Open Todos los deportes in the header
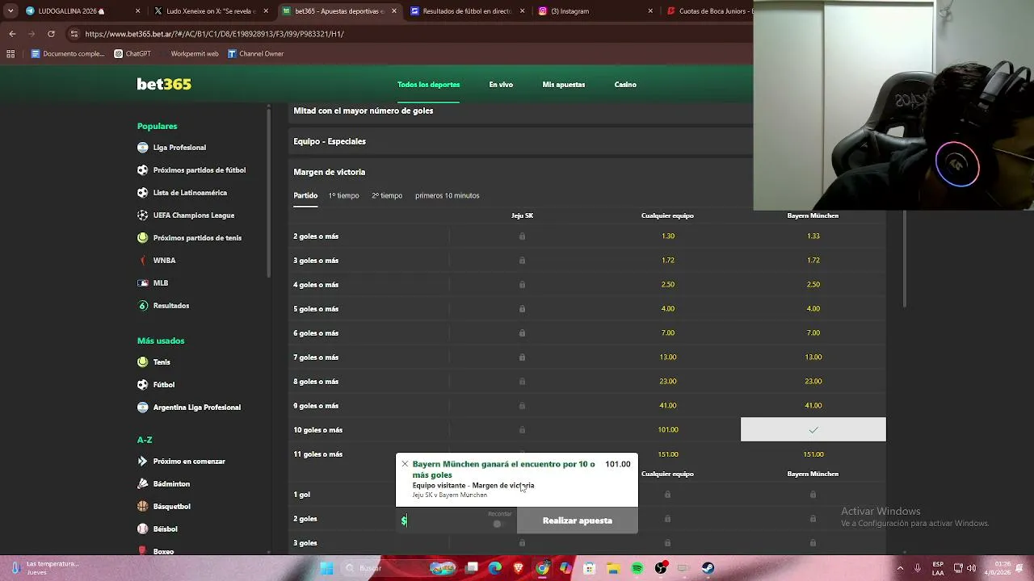Image resolution: width=1034 pixels, height=581 pixels. pyautogui.click(x=428, y=85)
